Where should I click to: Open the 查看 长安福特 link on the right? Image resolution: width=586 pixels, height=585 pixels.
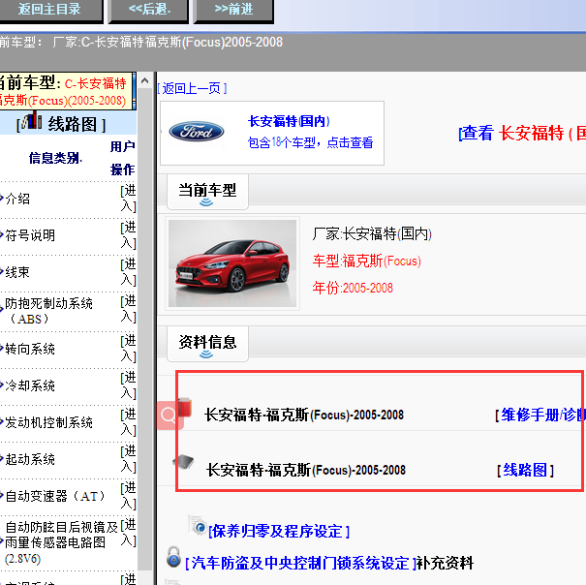coord(522,134)
